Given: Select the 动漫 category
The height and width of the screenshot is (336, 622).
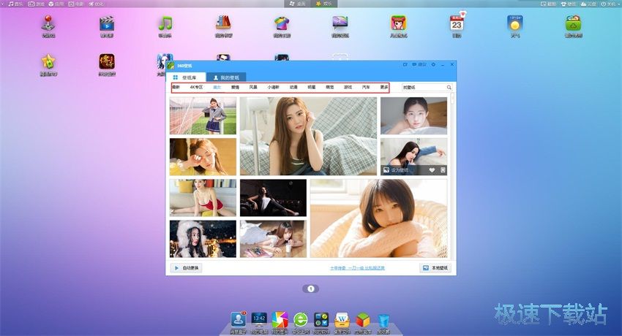Looking at the screenshot, I should pyautogui.click(x=293, y=87).
